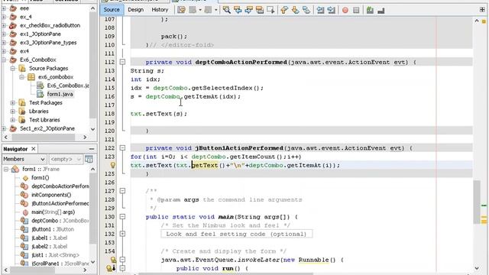Select main(String[] args) in Navigator
The height and width of the screenshot is (275, 489).
pos(53,212)
